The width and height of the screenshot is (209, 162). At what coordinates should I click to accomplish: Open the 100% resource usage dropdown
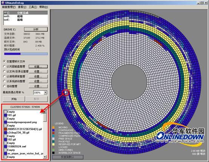(45, 92)
